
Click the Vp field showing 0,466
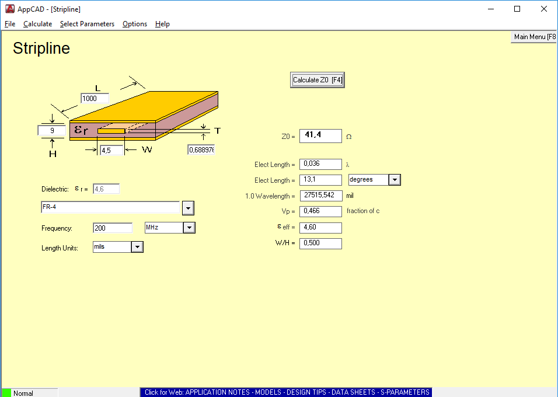click(x=320, y=211)
